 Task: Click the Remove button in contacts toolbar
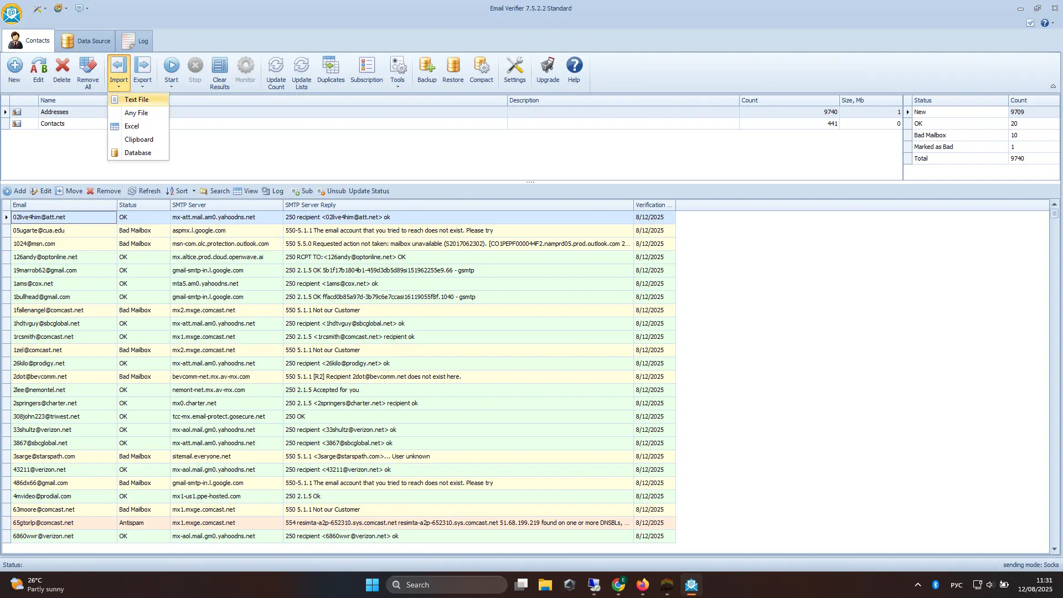point(104,191)
